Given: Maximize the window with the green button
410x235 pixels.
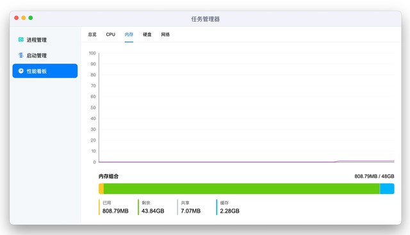Looking at the screenshot, I should coord(31,18).
